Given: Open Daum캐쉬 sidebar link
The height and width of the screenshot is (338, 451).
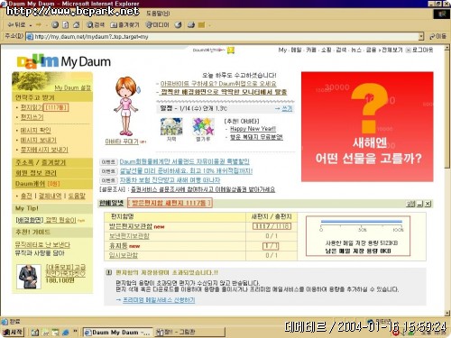Looking at the screenshot, I should (30, 183).
